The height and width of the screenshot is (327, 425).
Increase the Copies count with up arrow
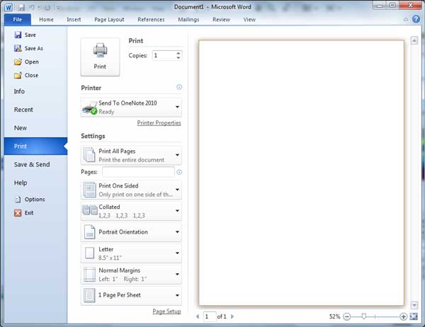click(x=178, y=53)
